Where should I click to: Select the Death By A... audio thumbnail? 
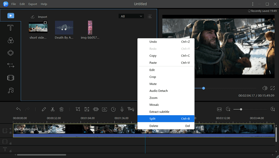[x=64, y=28]
